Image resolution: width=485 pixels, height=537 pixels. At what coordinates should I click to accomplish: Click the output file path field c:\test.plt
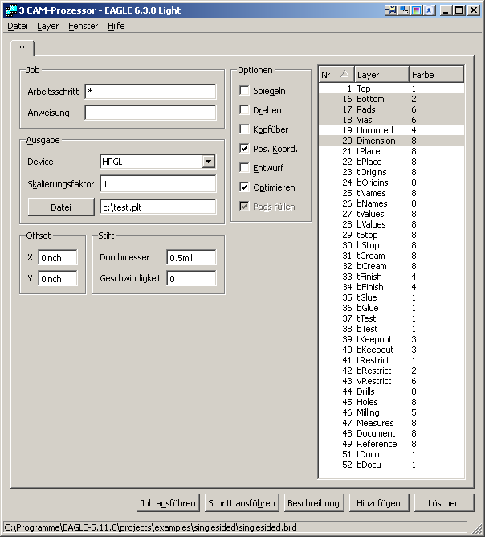pyautogui.click(x=158, y=207)
